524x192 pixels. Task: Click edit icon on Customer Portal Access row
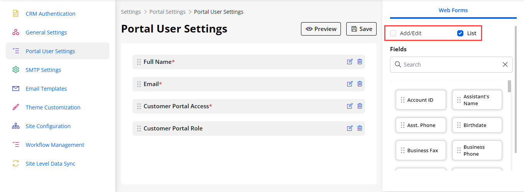(350, 106)
